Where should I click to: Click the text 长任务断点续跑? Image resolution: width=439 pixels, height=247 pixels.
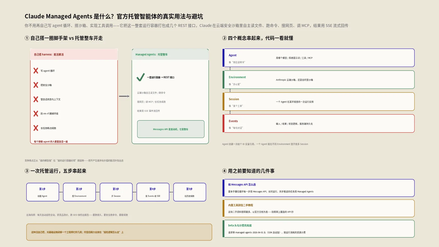48,128
